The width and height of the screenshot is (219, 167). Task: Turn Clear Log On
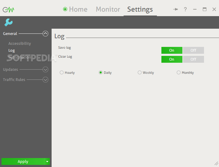point(172,59)
